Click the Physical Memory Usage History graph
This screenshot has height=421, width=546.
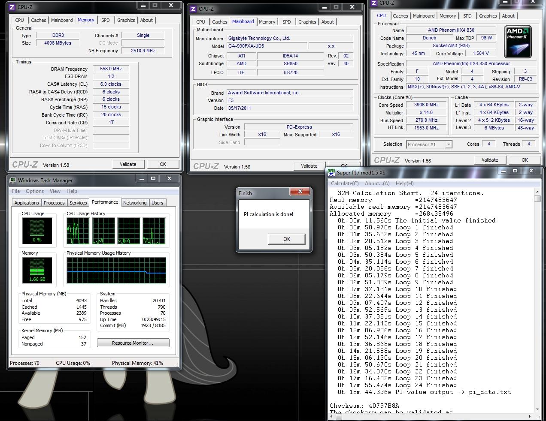pyautogui.click(x=116, y=270)
